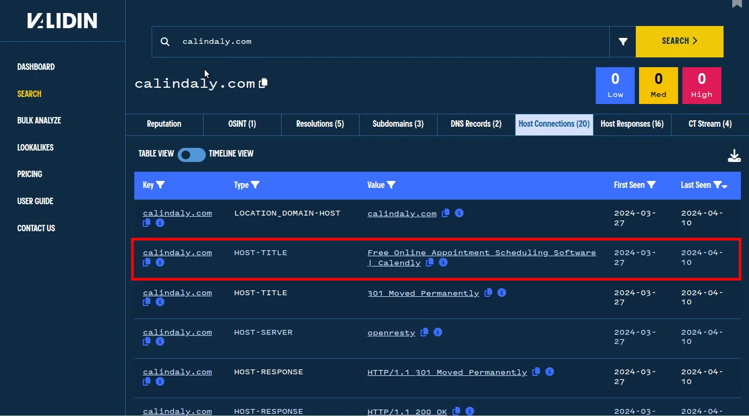Copy the 301 Moved Permanently title value
Viewport: 749px width, 416px height.
point(489,292)
